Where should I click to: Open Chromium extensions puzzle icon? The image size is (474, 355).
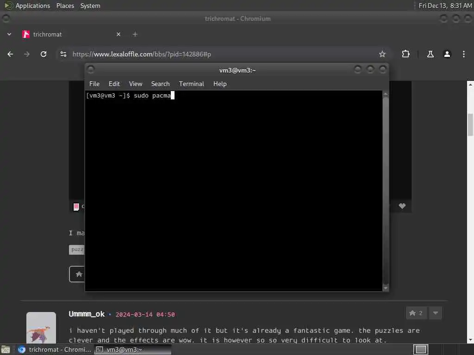pos(405,54)
